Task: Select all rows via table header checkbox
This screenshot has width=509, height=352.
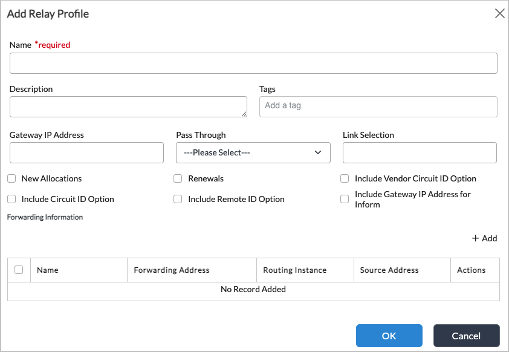Action: (19, 270)
